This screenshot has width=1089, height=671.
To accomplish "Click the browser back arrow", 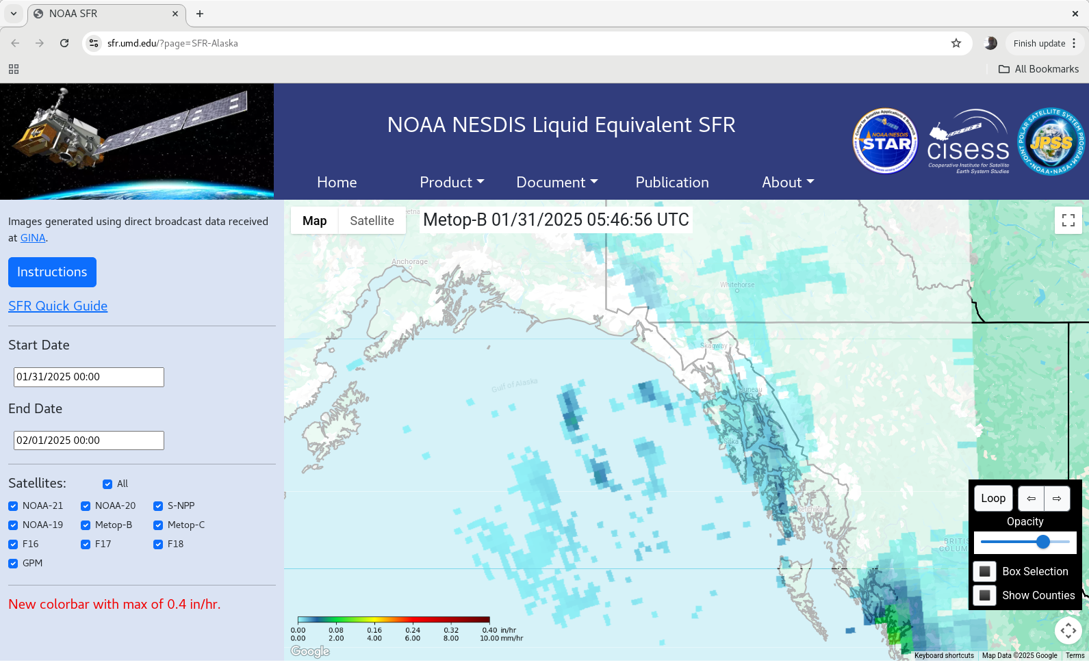I will [x=15, y=43].
